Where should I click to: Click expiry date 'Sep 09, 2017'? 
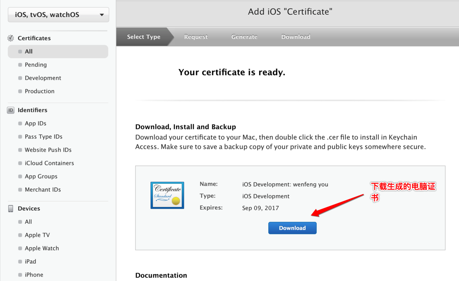coord(261,208)
